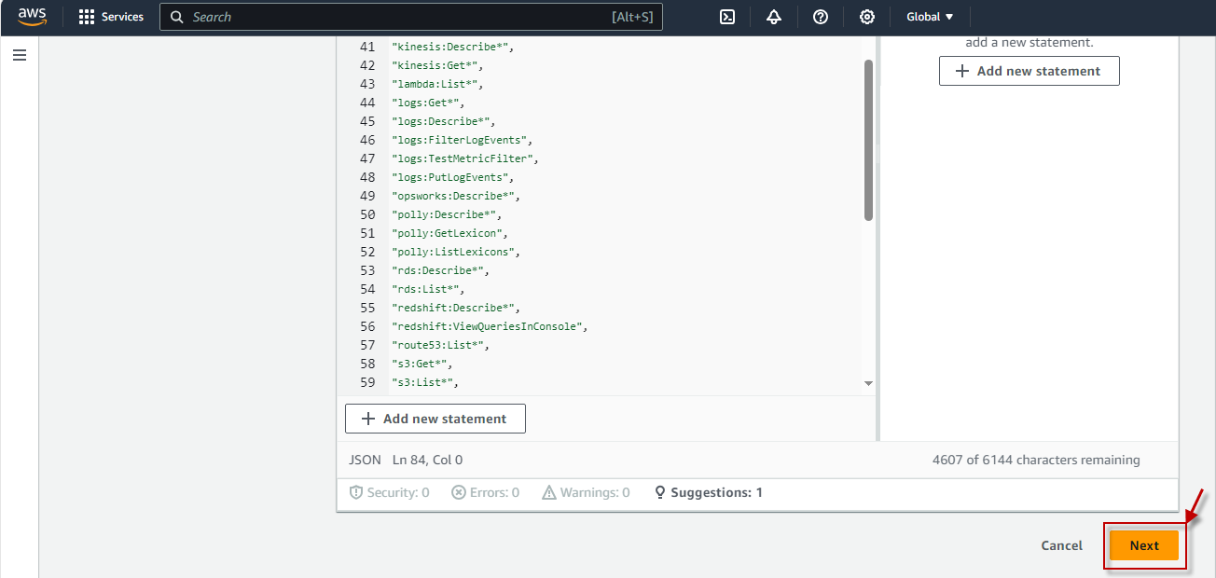Image resolution: width=1216 pixels, height=578 pixels.
Task: Click Add new statement in right panel
Action: 1029,71
